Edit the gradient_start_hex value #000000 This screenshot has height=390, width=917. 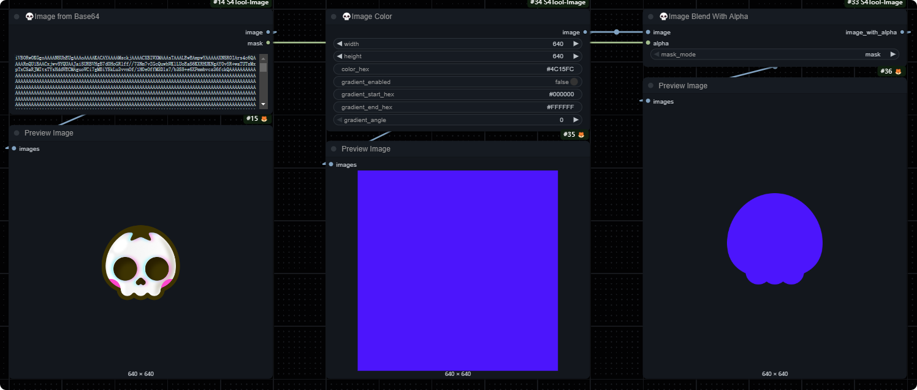pos(457,94)
